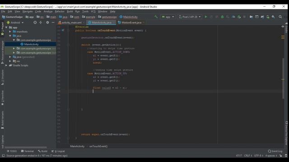Hide the Project panel with minus icon
289x162 pixels.
[53, 22]
